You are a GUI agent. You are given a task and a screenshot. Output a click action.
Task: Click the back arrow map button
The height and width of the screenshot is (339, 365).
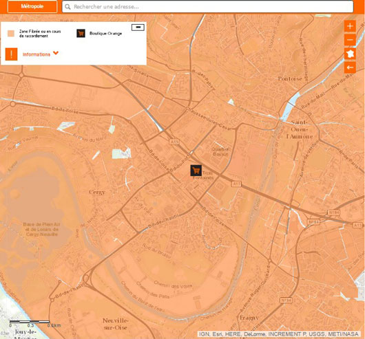pos(350,67)
